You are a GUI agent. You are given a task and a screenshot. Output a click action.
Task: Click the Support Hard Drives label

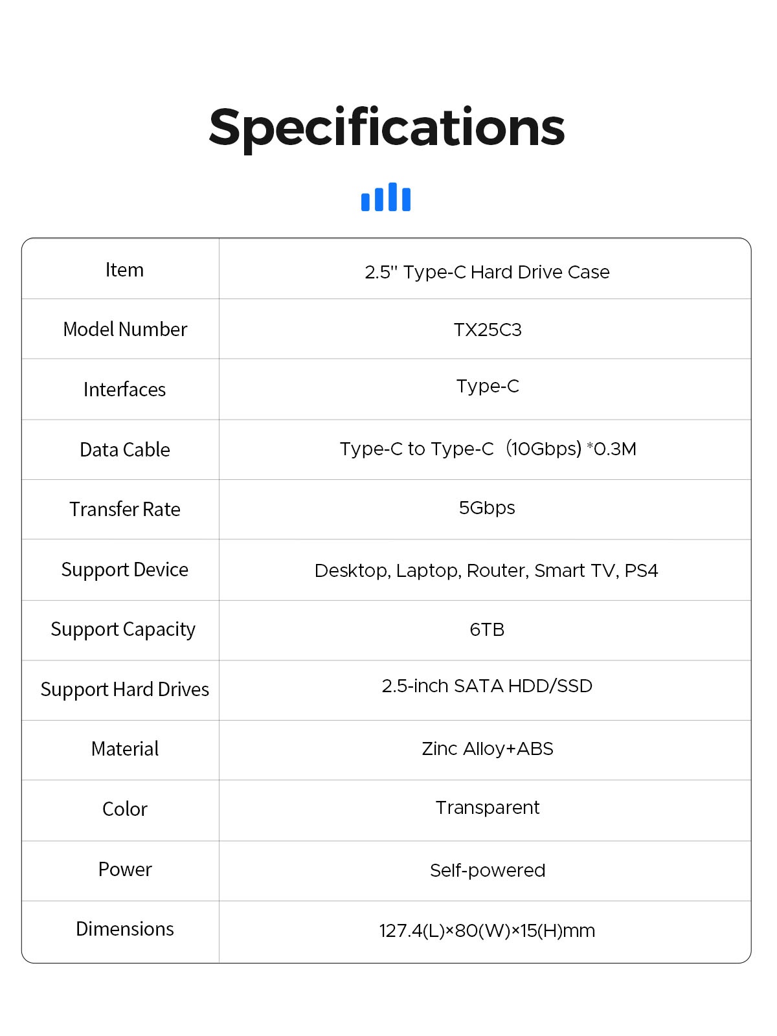pyautogui.click(x=125, y=690)
